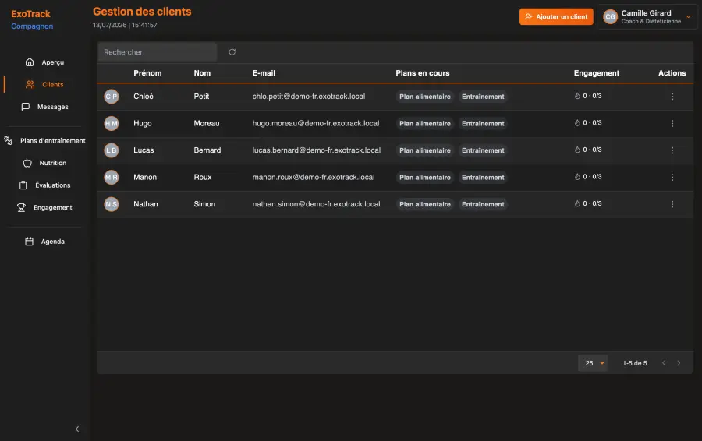Open the Évaluations clipboard icon
The height and width of the screenshot is (441, 702).
[x=23, y=185]
